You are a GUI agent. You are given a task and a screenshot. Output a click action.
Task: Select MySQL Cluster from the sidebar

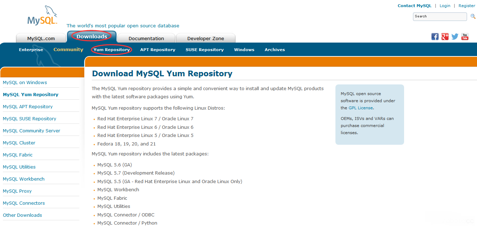click(x=19, y=143)
